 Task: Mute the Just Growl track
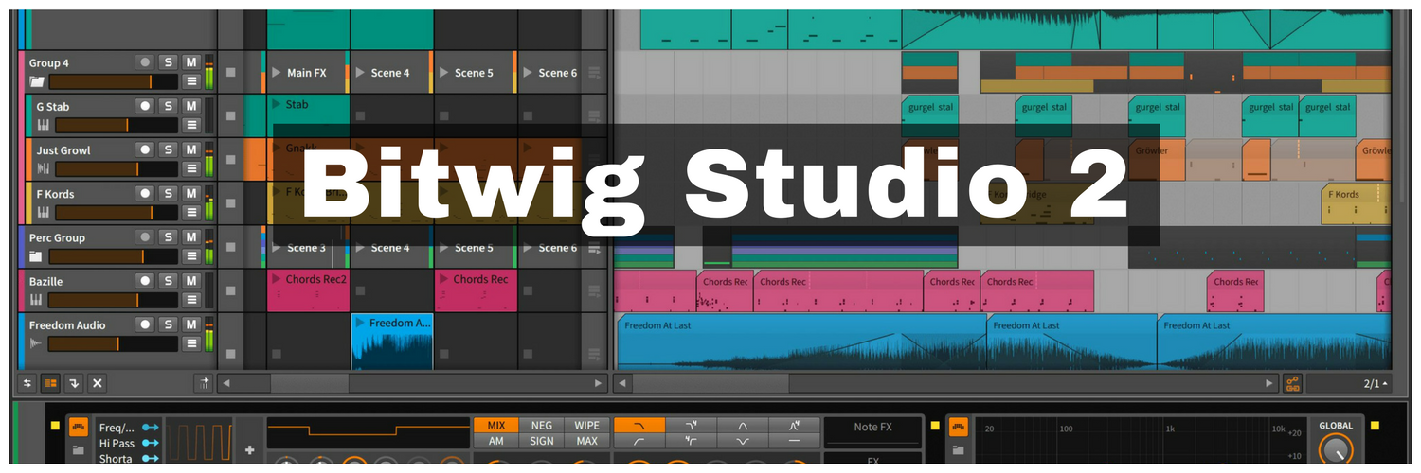[x=190, y=149]
